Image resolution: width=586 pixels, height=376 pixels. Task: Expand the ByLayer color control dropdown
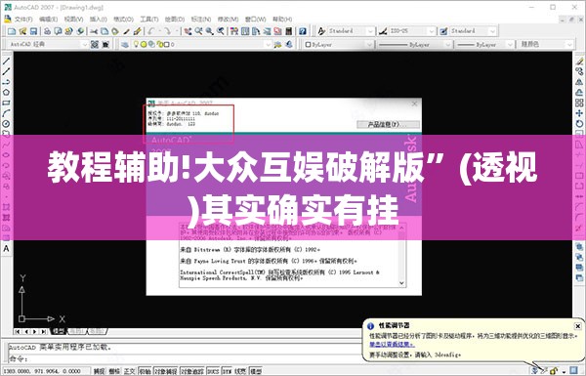[369, 45]
